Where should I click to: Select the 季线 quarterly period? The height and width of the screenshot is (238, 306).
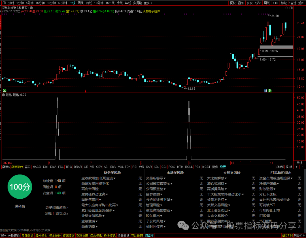(120, 3)
